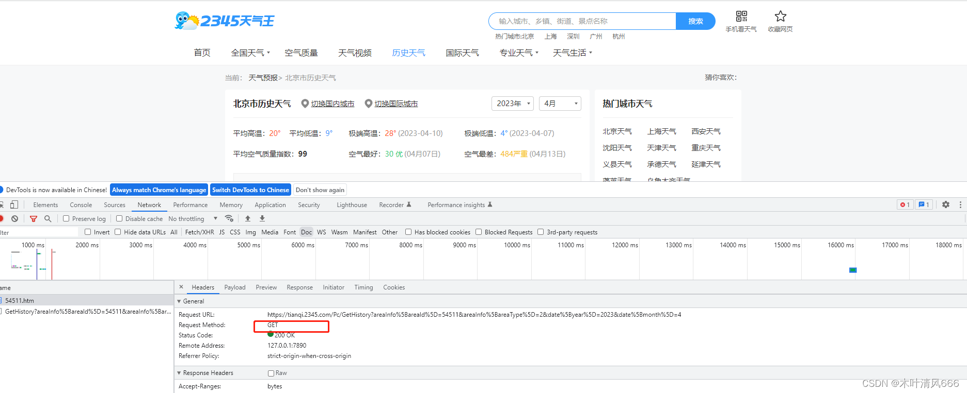Click the 搜索 search button
The image size is (967, 393).
695,21
